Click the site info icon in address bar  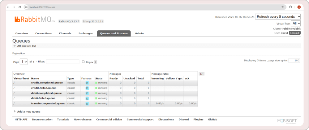[x=26, y=7]
